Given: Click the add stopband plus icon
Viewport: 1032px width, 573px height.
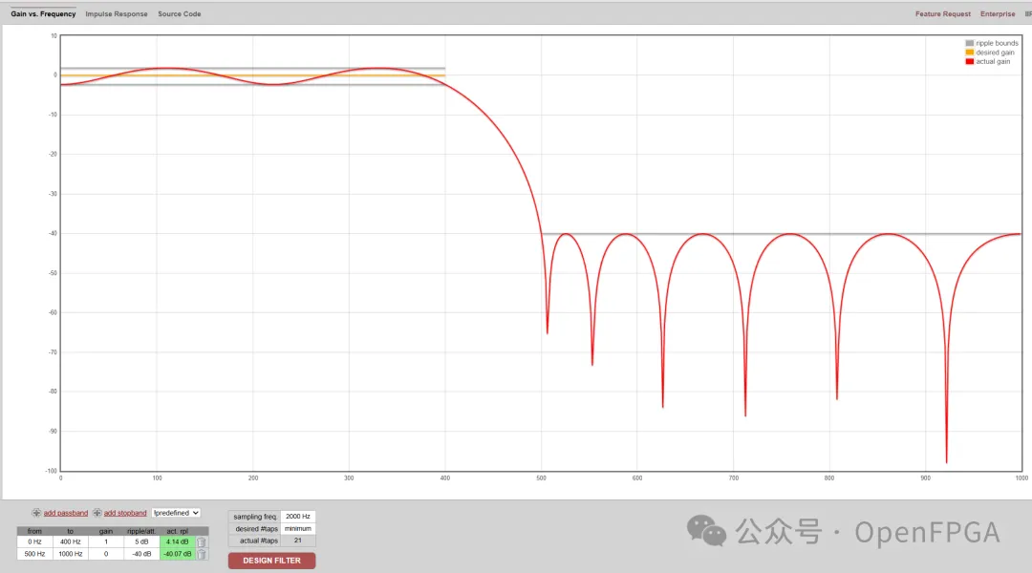Looking at the screenshot, I should click(97, 513).
